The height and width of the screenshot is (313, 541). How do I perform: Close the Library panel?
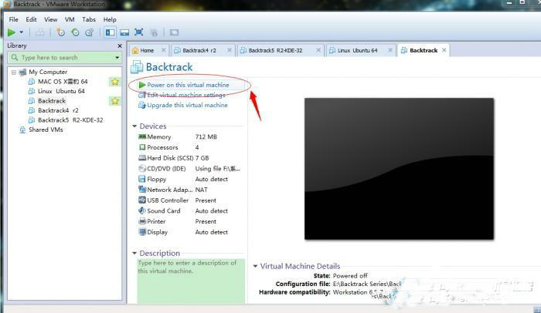click(120, 45)
